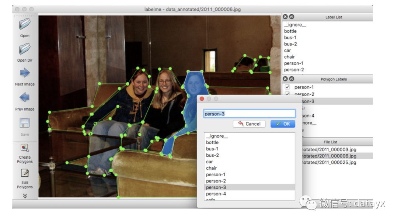Select the Edit Polygons tool
398x222 pixels.
pos(25,173)
